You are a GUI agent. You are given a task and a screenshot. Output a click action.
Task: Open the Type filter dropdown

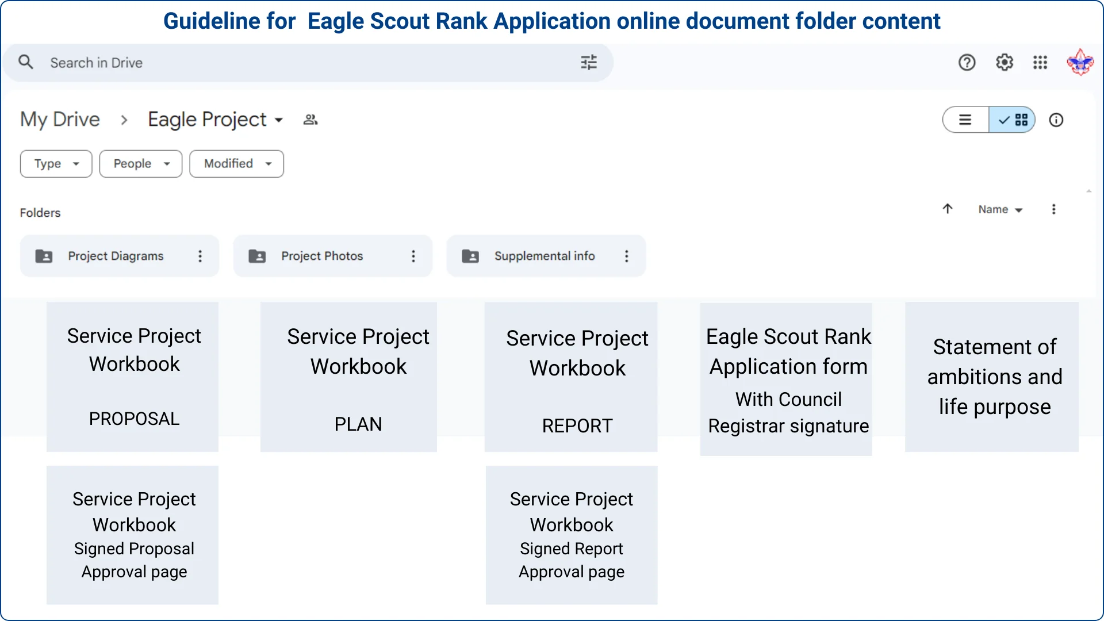[55, 163]
